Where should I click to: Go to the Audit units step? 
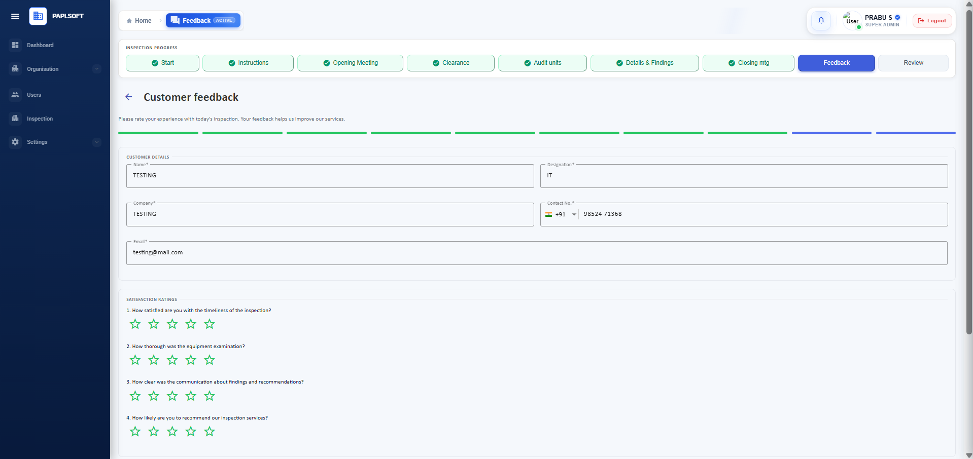542,63
